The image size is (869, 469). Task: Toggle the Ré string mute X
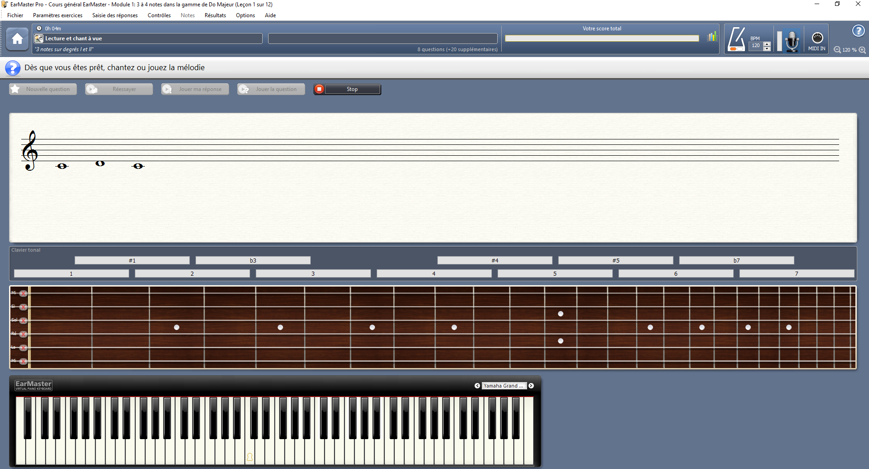coord(23,334)
